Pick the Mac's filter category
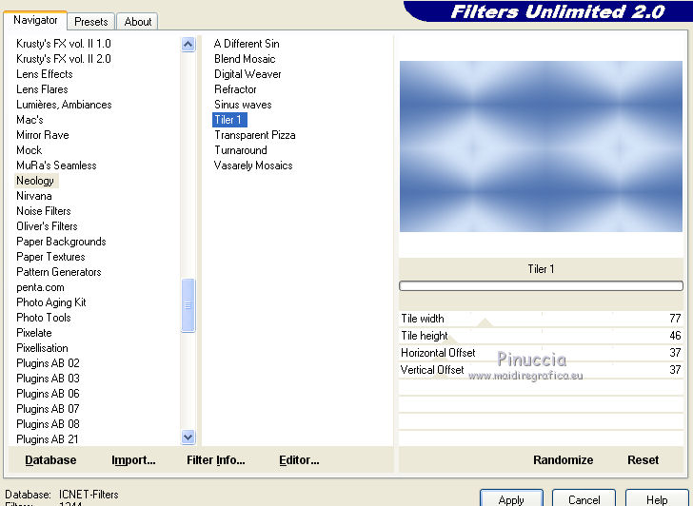 (30, 120)
